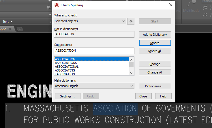Click the Start button
Screen dimensions: 212x128
(155, 21)
